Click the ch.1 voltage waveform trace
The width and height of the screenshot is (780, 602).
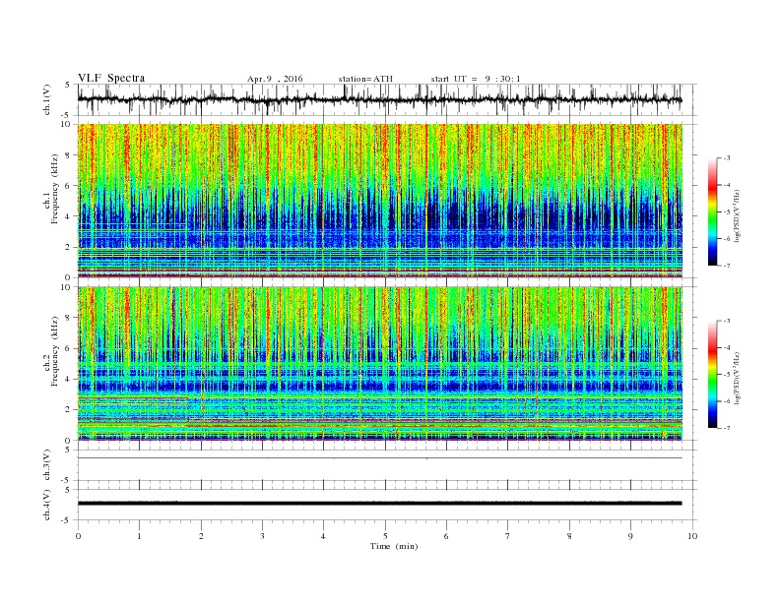point(379,99)
